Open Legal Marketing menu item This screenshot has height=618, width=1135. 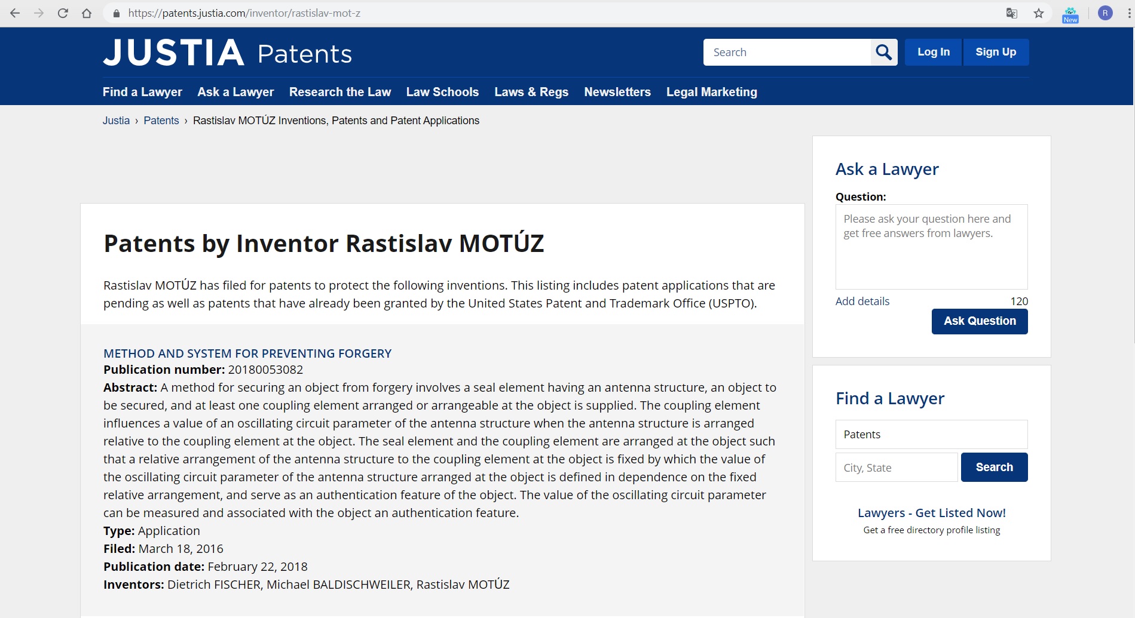(x=712, y=92)
